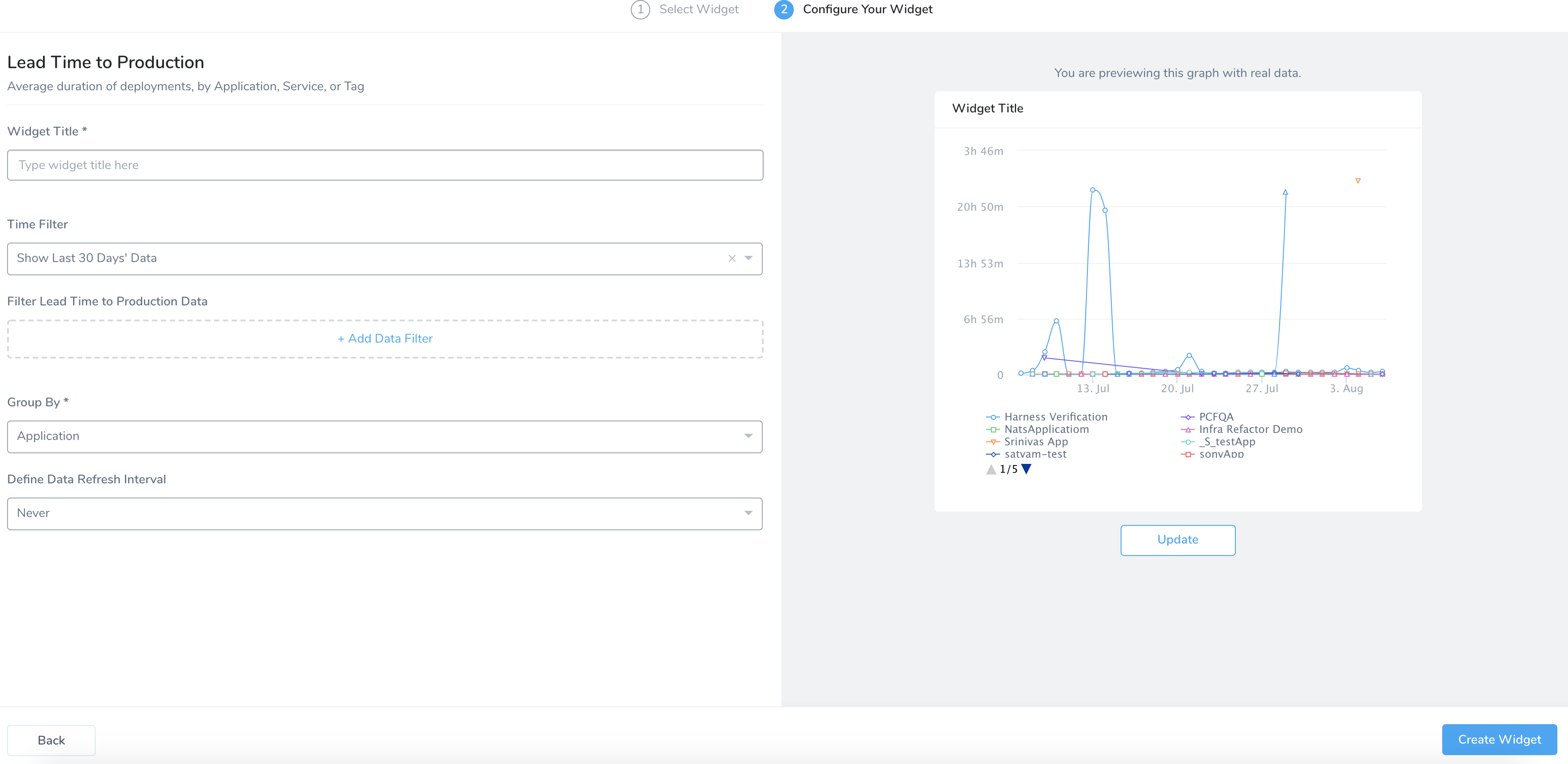Toggle the Srinivas App legend series

point(1028,442)
